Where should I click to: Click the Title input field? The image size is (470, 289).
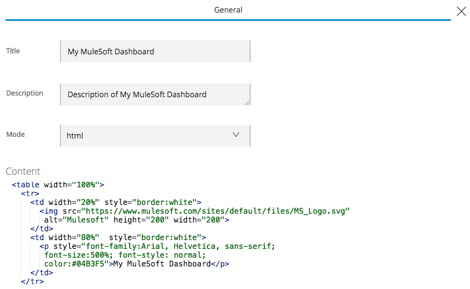[155, 52]
